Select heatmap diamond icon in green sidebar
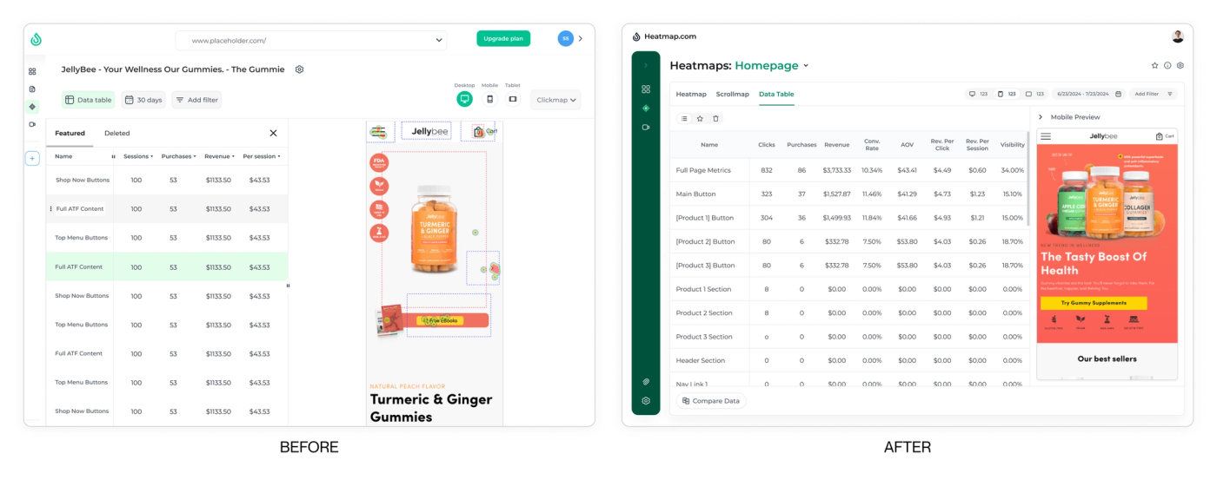Screen dimensions: 1217x480 point(646,108)
